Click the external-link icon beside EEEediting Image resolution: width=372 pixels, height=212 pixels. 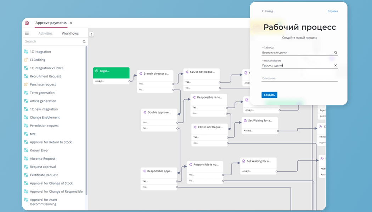point(26,60)
